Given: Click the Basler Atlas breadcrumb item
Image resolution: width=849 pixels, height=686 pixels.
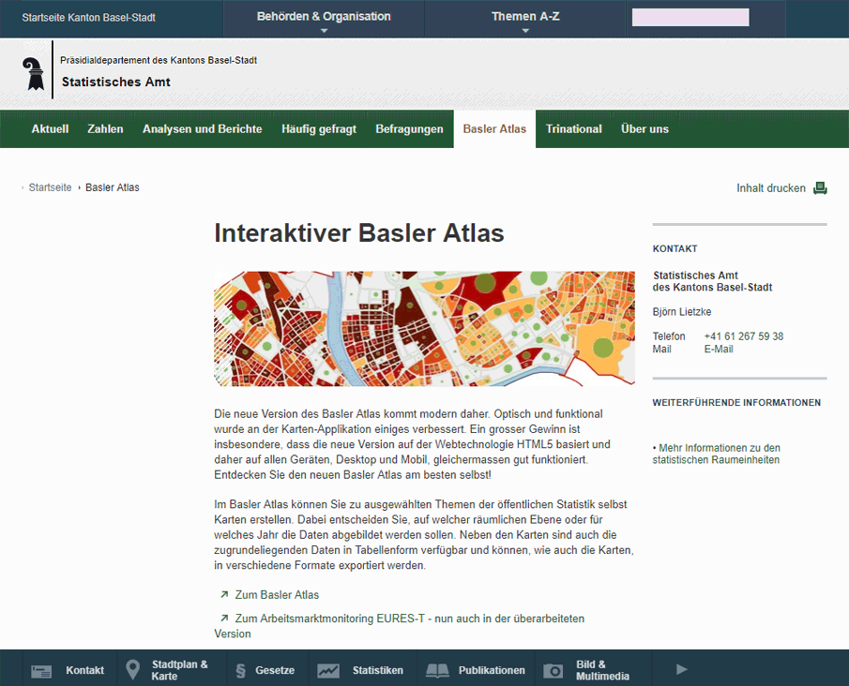Looking at the screenshot, I should [x=112, y=187].
